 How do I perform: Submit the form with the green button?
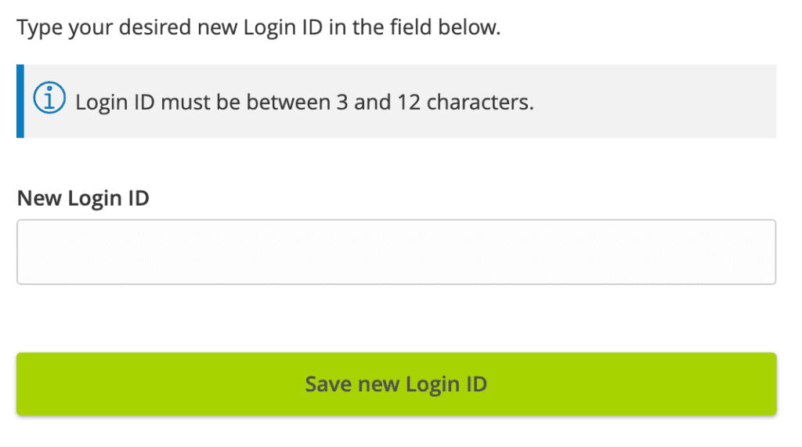coord(396,384)
